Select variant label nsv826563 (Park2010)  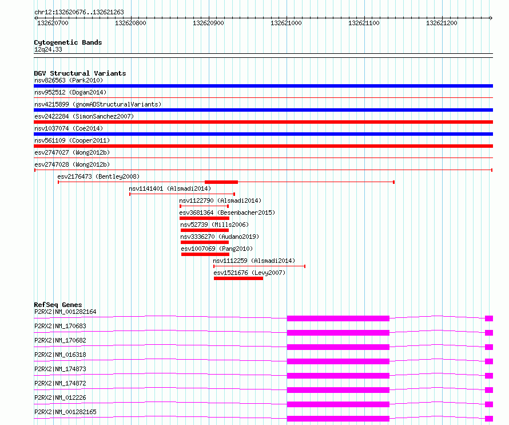(69, 80)
